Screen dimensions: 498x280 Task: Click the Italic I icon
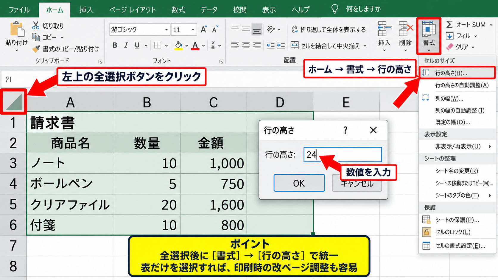[x=126, y=45]
